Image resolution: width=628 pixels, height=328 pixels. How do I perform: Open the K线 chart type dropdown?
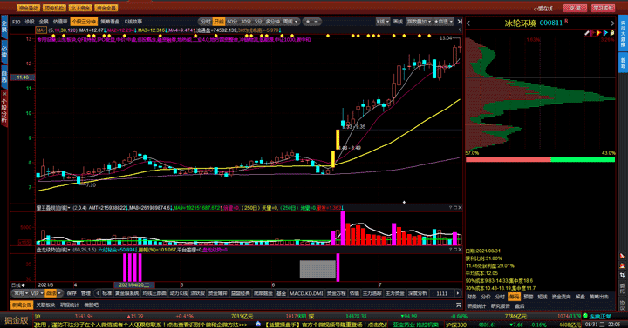tap(383, 22)
